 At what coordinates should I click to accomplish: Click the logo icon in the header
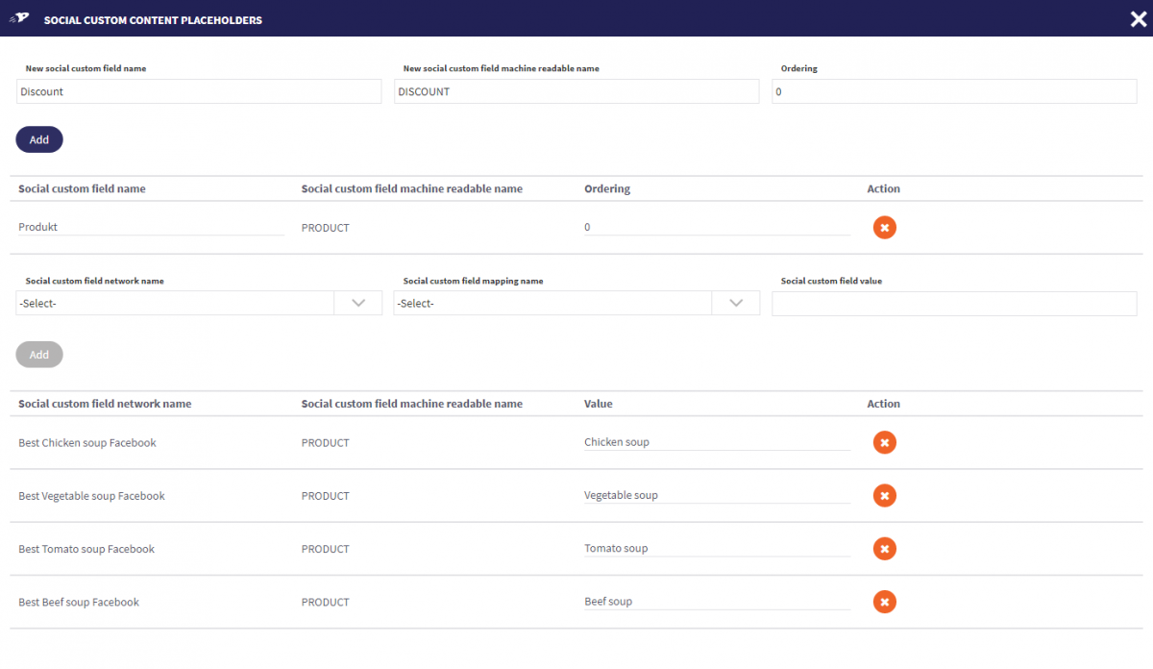[19, 19]
